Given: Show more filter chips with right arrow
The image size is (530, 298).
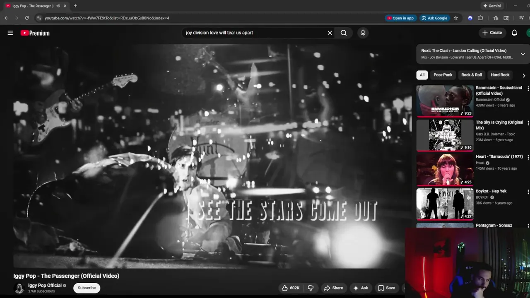Looking at the screenshot, I should pyautogui.click(x=524, y=75).
